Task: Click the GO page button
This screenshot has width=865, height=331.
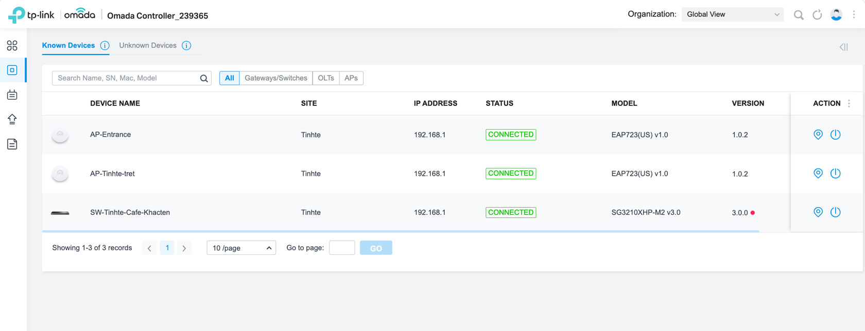Action: pos(376,248)
